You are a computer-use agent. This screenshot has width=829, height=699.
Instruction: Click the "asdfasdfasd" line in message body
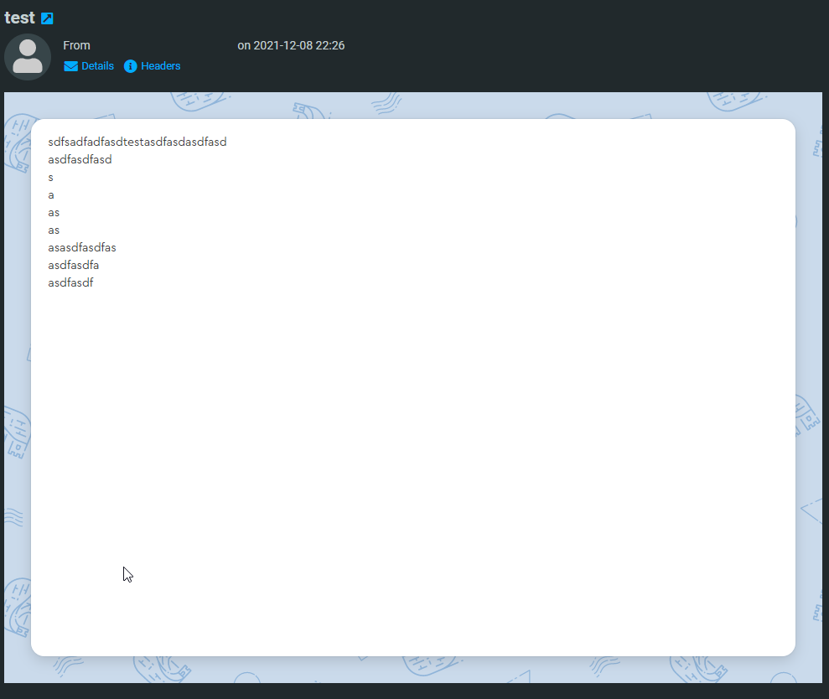(80, 159)
